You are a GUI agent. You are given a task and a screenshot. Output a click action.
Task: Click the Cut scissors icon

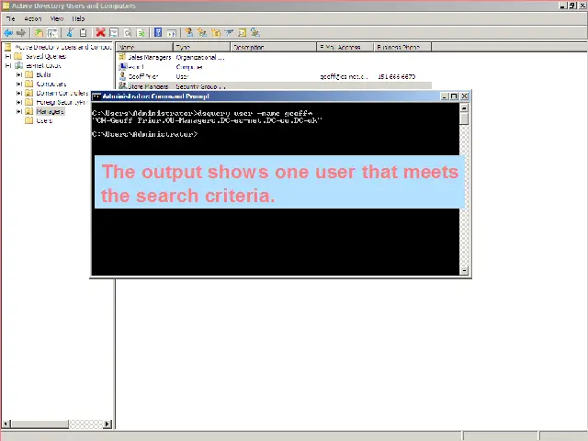point(70,33)
